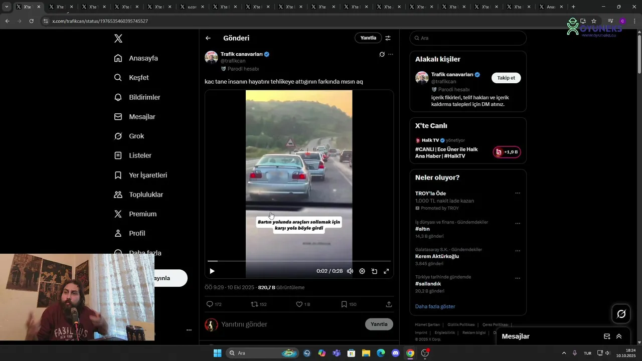Open options for TROY'la Öde trend
The width and height of the screenshot is (642, 361).
coord(518,193)
